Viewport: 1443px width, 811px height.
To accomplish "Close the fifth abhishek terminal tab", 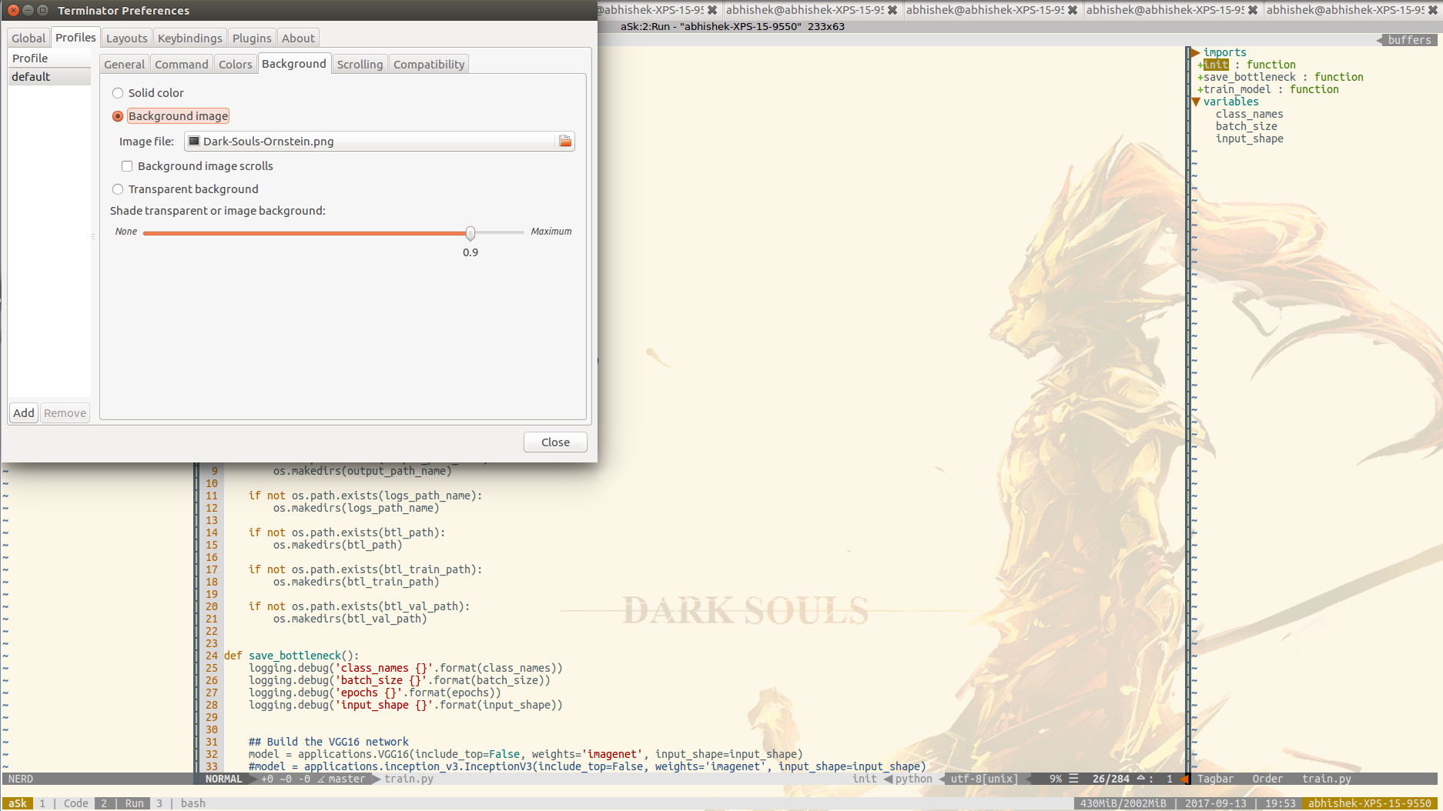I will [x=1433, y=10].
